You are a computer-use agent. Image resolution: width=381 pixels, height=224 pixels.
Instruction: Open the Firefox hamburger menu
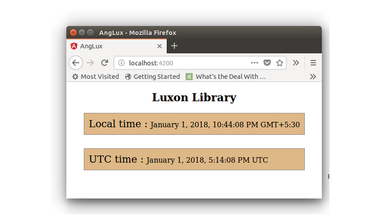[313, 63]
